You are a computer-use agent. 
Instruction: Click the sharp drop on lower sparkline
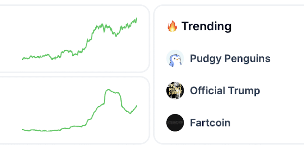(121, 100)
